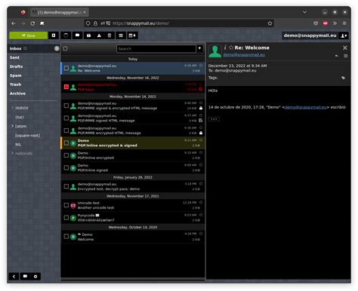Expand the [atom folder arrow
Viewport: 358px width, 291px height.
coord(13,126)
